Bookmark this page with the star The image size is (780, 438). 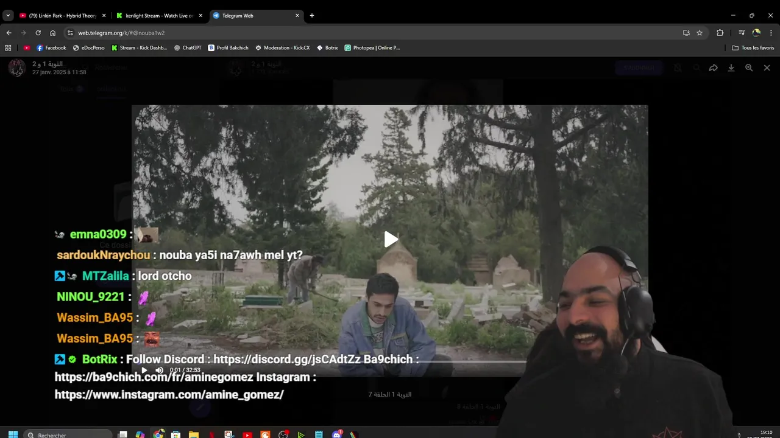coord(700,33)
